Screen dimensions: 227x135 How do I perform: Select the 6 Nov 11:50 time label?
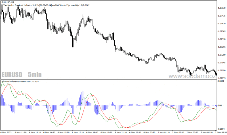coord(20,132)
